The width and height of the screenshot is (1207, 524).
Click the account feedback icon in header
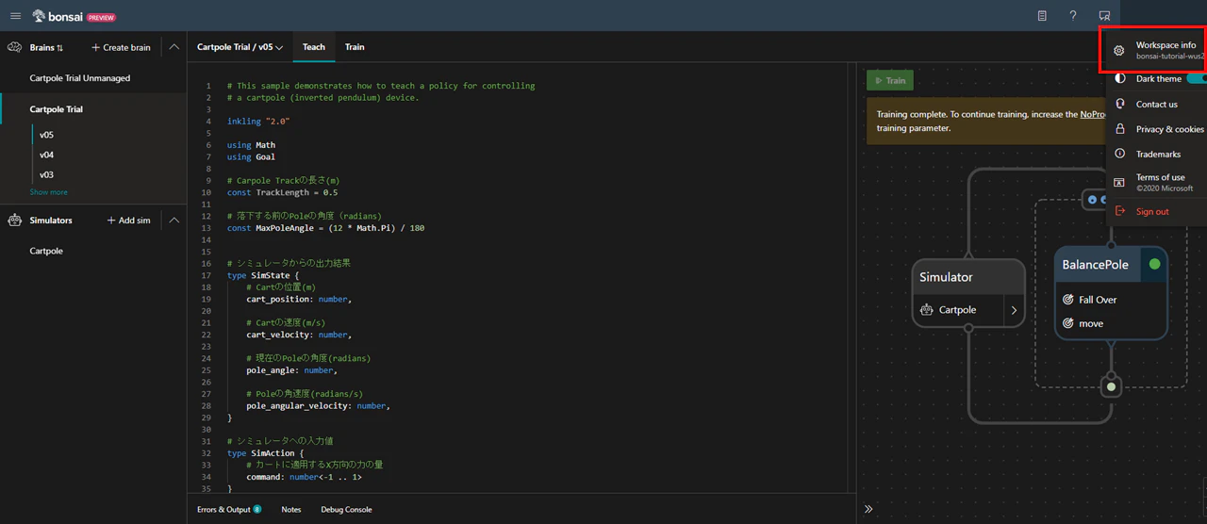(x=1104, y=16)
